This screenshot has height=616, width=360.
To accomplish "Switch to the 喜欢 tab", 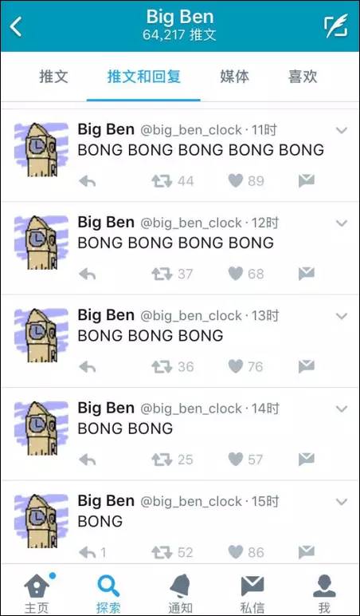I will coord(303,77).
